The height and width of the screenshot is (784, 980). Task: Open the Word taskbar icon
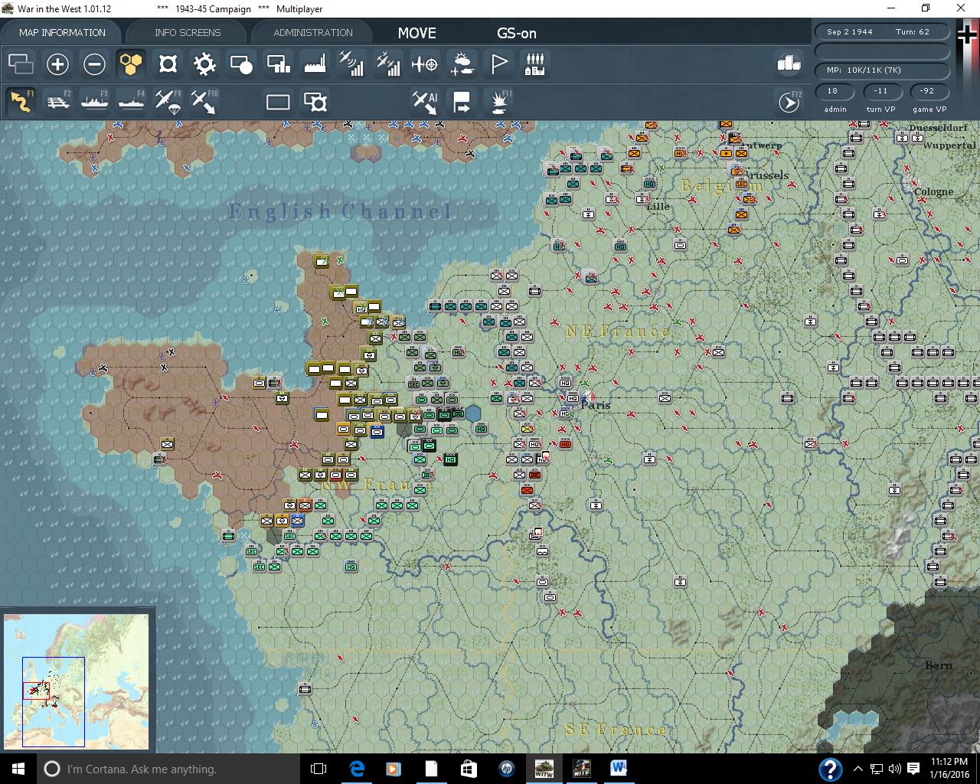(x=619, y=769)
